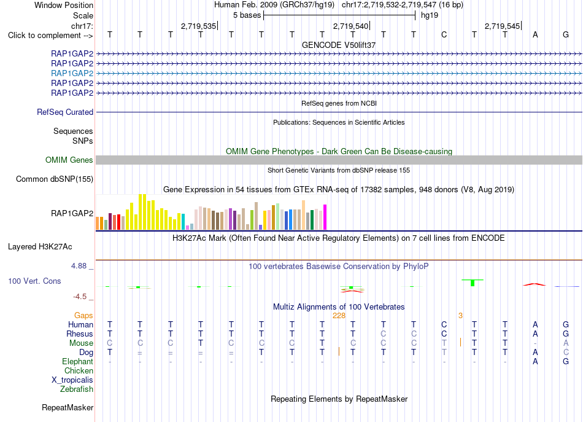583x422 pixels.
Task: Click the '5 bases' scale bar
Action: pos(339,15)
